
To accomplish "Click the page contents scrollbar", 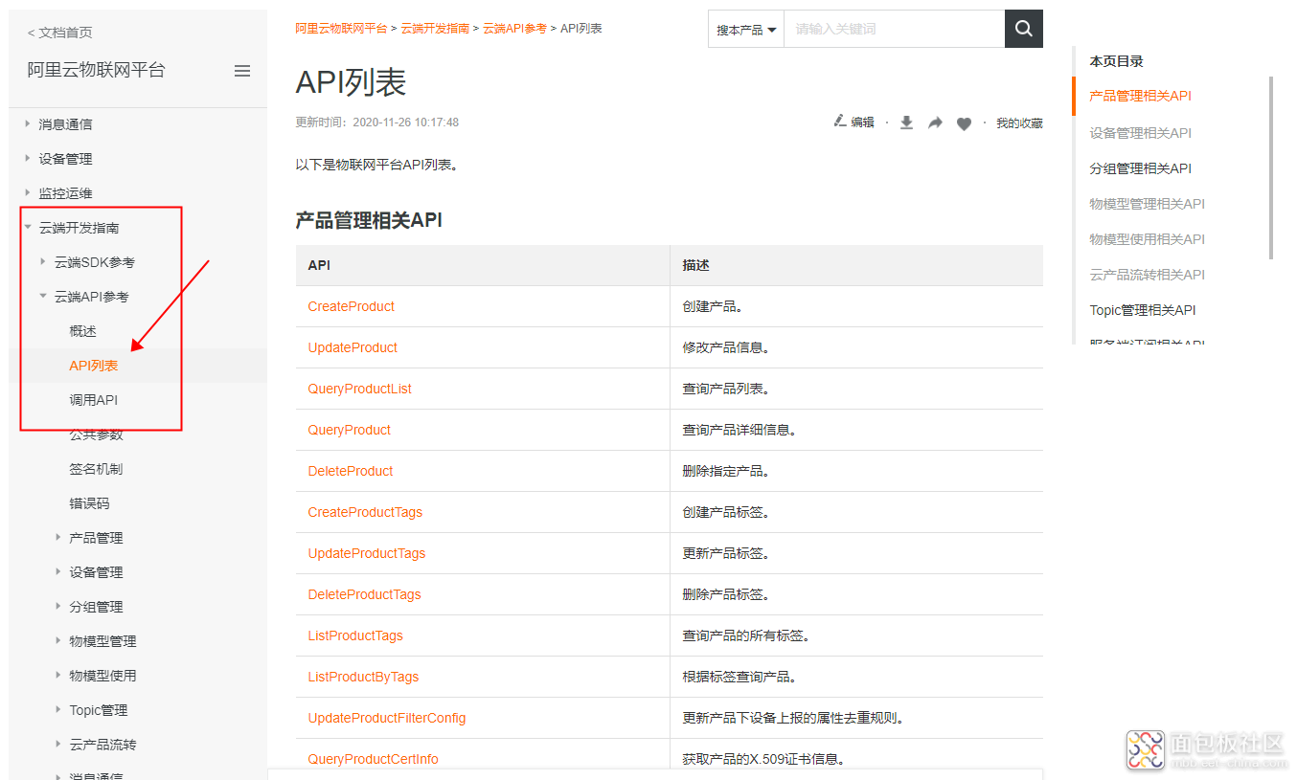I will [1271, 167].
